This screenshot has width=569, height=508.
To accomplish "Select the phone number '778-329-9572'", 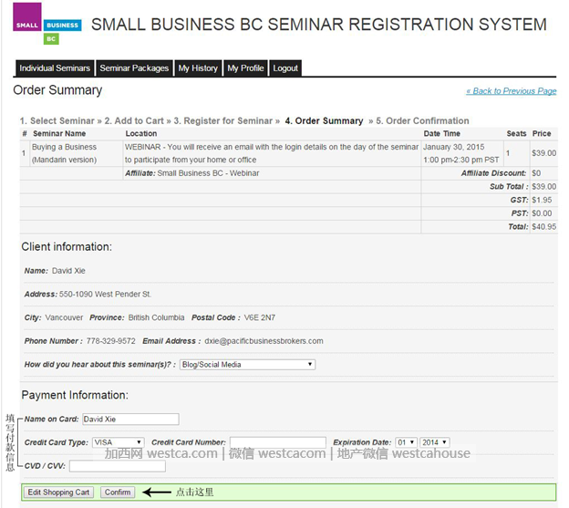I will [x=110, y=341].
